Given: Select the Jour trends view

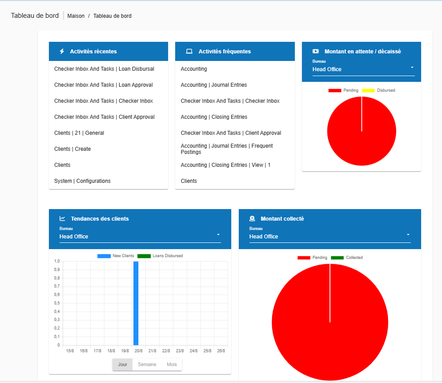Looking at the screenshot, I should point(123,364).
